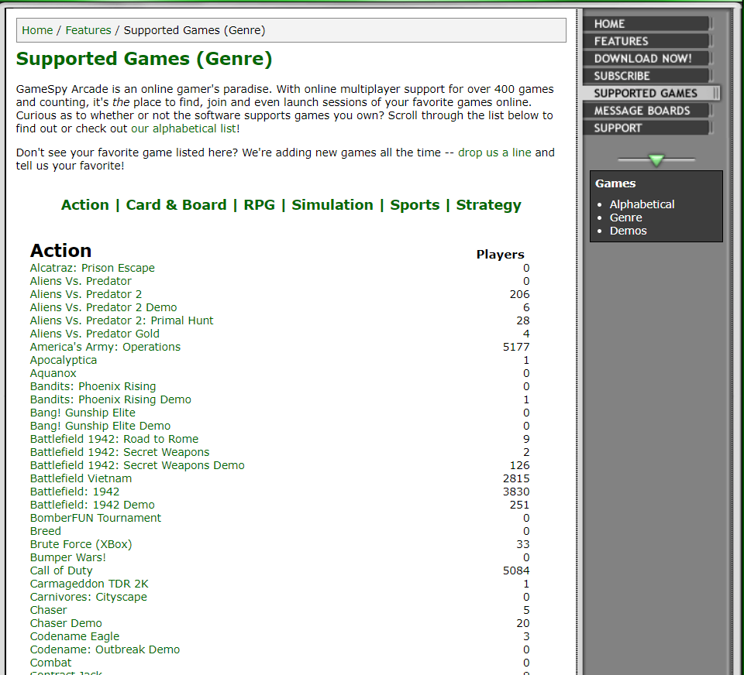Viewport: 744px width, 675px height.
Task: Jump to the Strategy genre section
Action: click(489, 205)
